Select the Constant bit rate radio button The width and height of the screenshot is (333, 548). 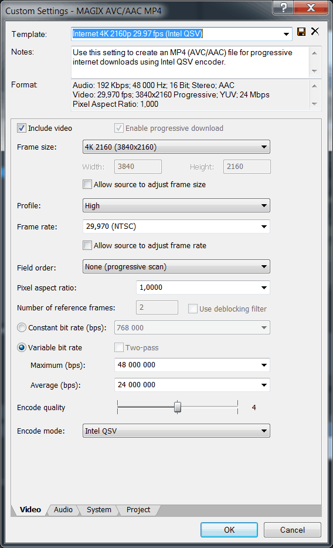[22, 327]
